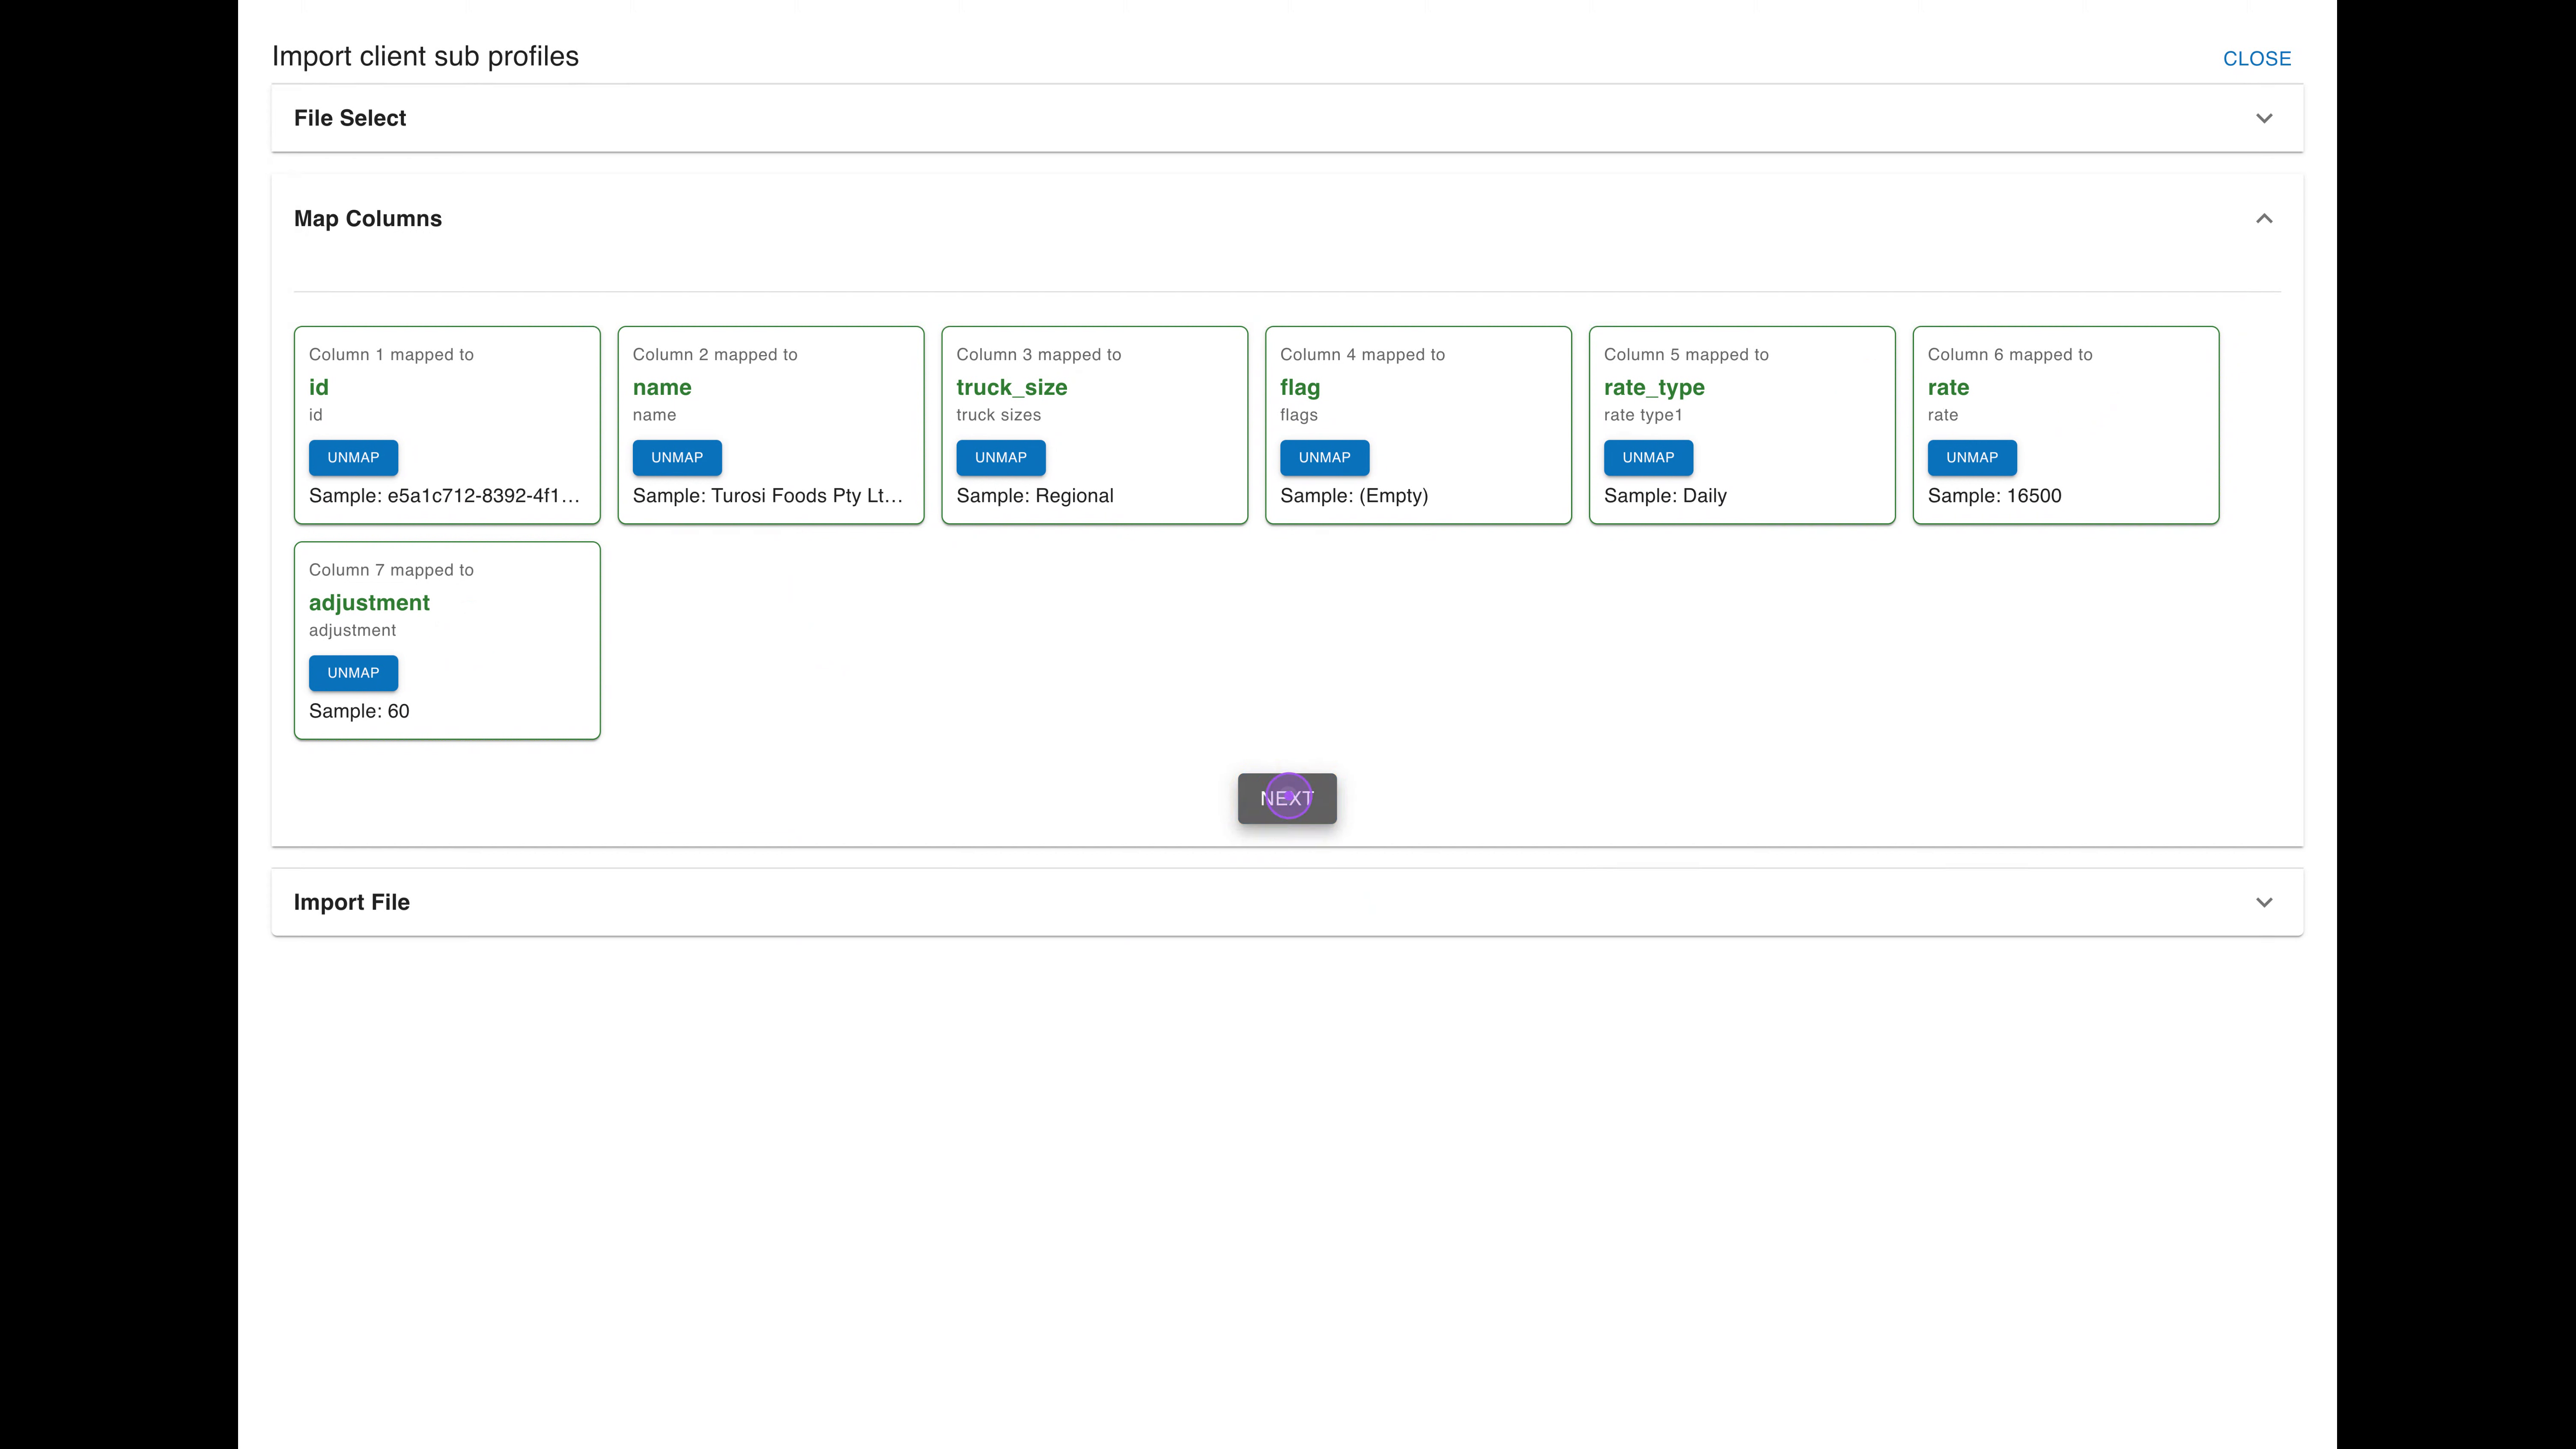The width and height of the screenshot is (2576, 1449).
Task: Click the 'truck sizes' source column text
Action: click(998, 415)
